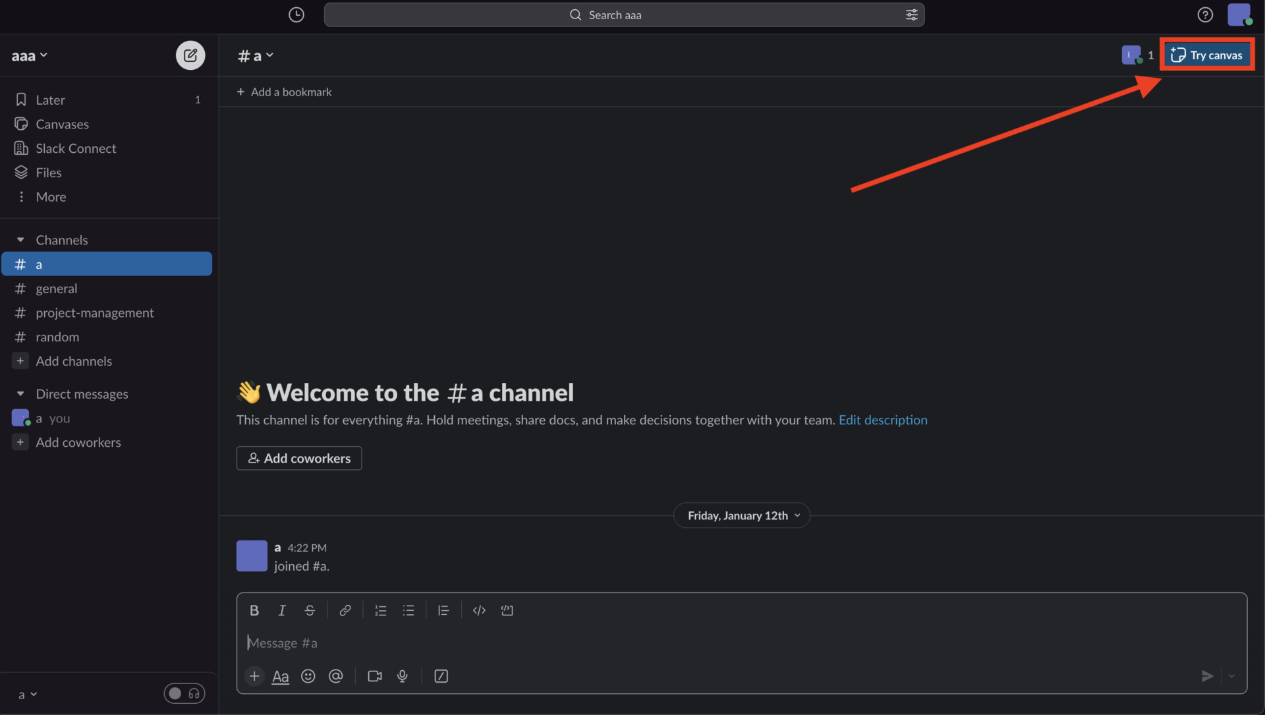This screenshot has height=715, width=1265.
Task: Mention someone with the @ icon
Action: point(336,676)
